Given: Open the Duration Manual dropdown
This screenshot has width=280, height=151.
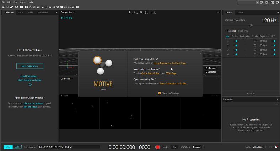Looking at the screenshot, I should (x=199, y=147).
